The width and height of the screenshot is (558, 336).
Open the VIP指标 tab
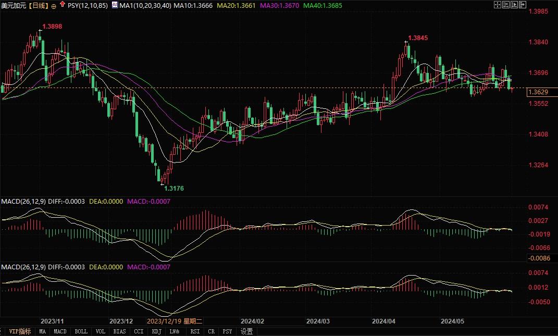pos(20,331)
